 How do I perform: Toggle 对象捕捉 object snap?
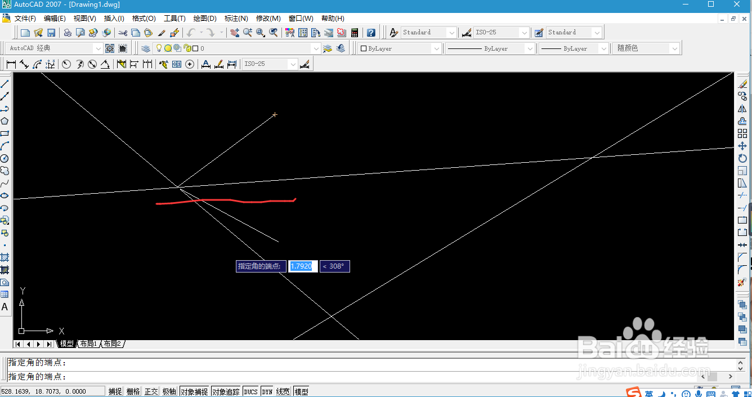pos(194,391)
